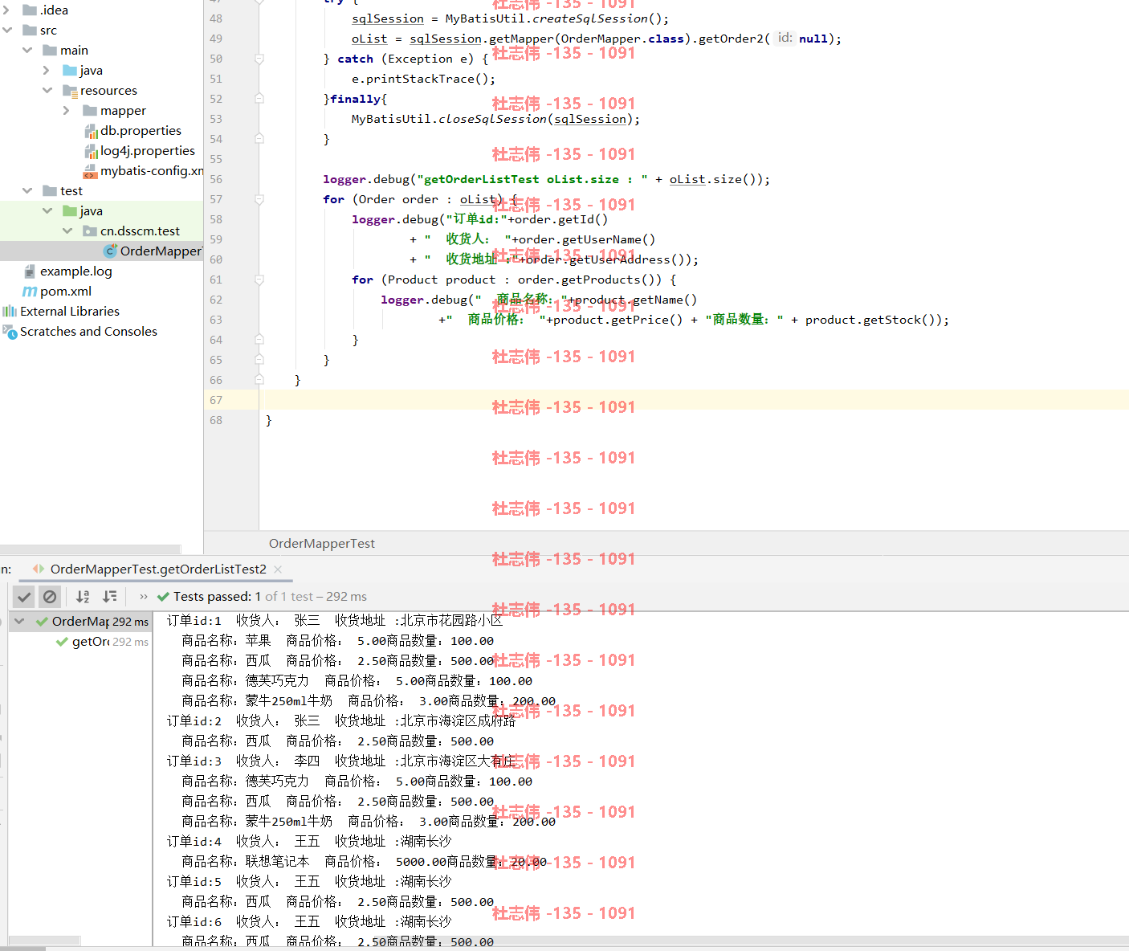Collapse the main folder
The height and width of the screenshot is (951, 1129).
(27, 51)
